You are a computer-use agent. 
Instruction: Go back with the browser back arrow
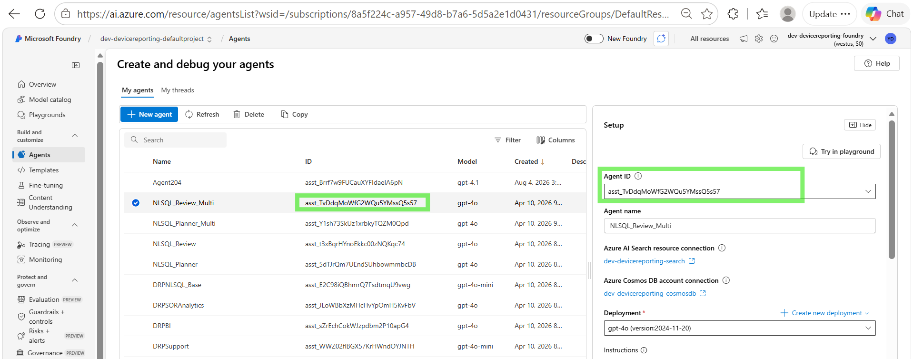[x=14, y=14]
